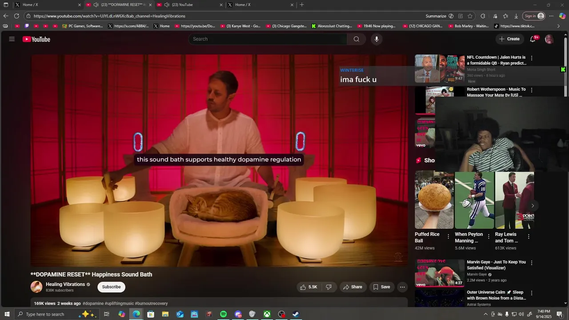Refresh the page in the browser

[17, 16]
